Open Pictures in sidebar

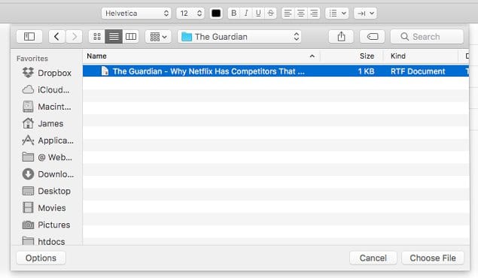pyautogui.click(x=47, y=225)
